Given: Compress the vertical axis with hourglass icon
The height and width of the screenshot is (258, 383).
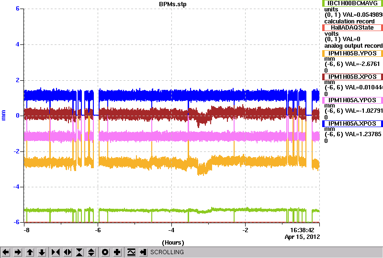Looking at the screenshot, I should pos(79,252).
